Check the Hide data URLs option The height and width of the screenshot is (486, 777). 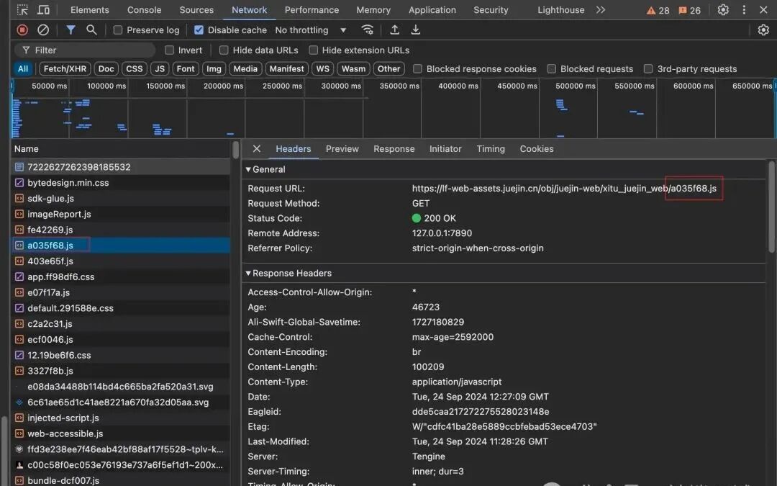[x=224, y=50]
